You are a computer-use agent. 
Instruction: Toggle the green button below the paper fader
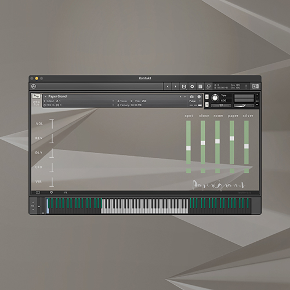click(x=232, y=171)
